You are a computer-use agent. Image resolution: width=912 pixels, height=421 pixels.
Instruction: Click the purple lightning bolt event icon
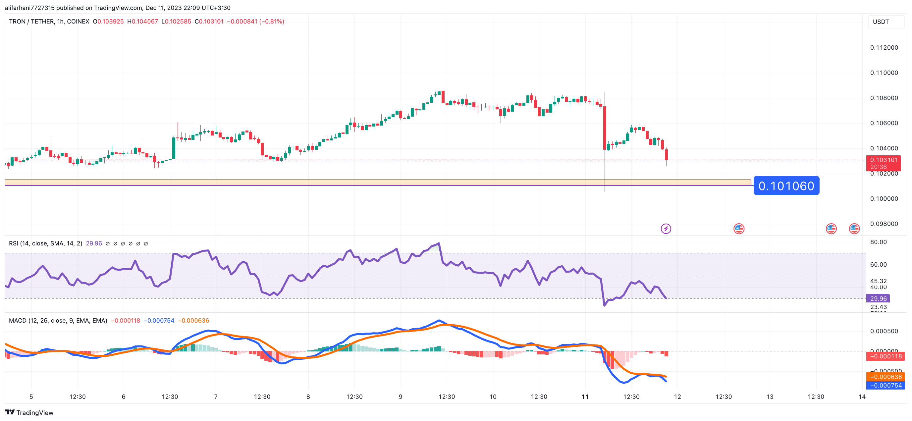pyautogui.click(x=666, y=229)
